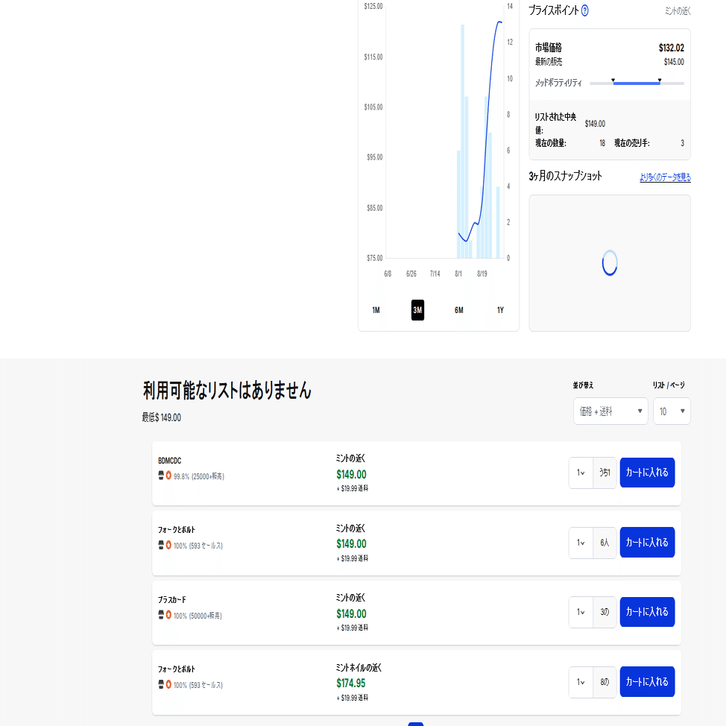Click カートに入れる on the BDMCDC listing
The height and width of the screenshot is (726, 726).
647,472
